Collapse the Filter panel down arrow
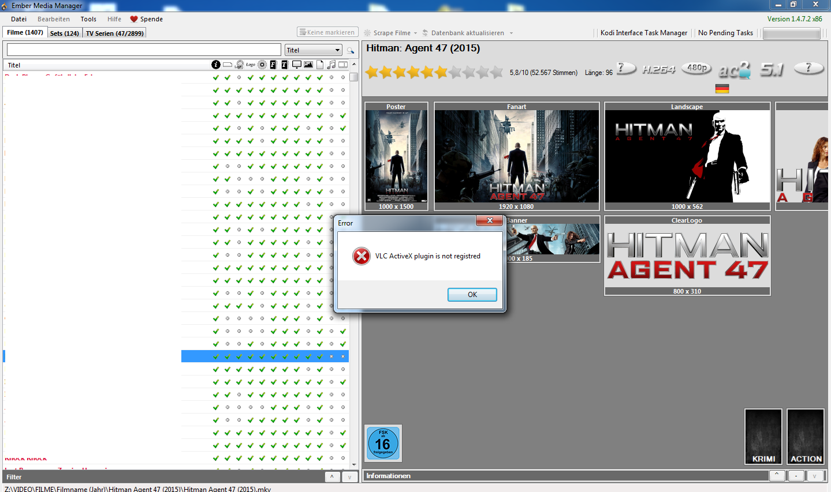831x492 pixels. 349,476
